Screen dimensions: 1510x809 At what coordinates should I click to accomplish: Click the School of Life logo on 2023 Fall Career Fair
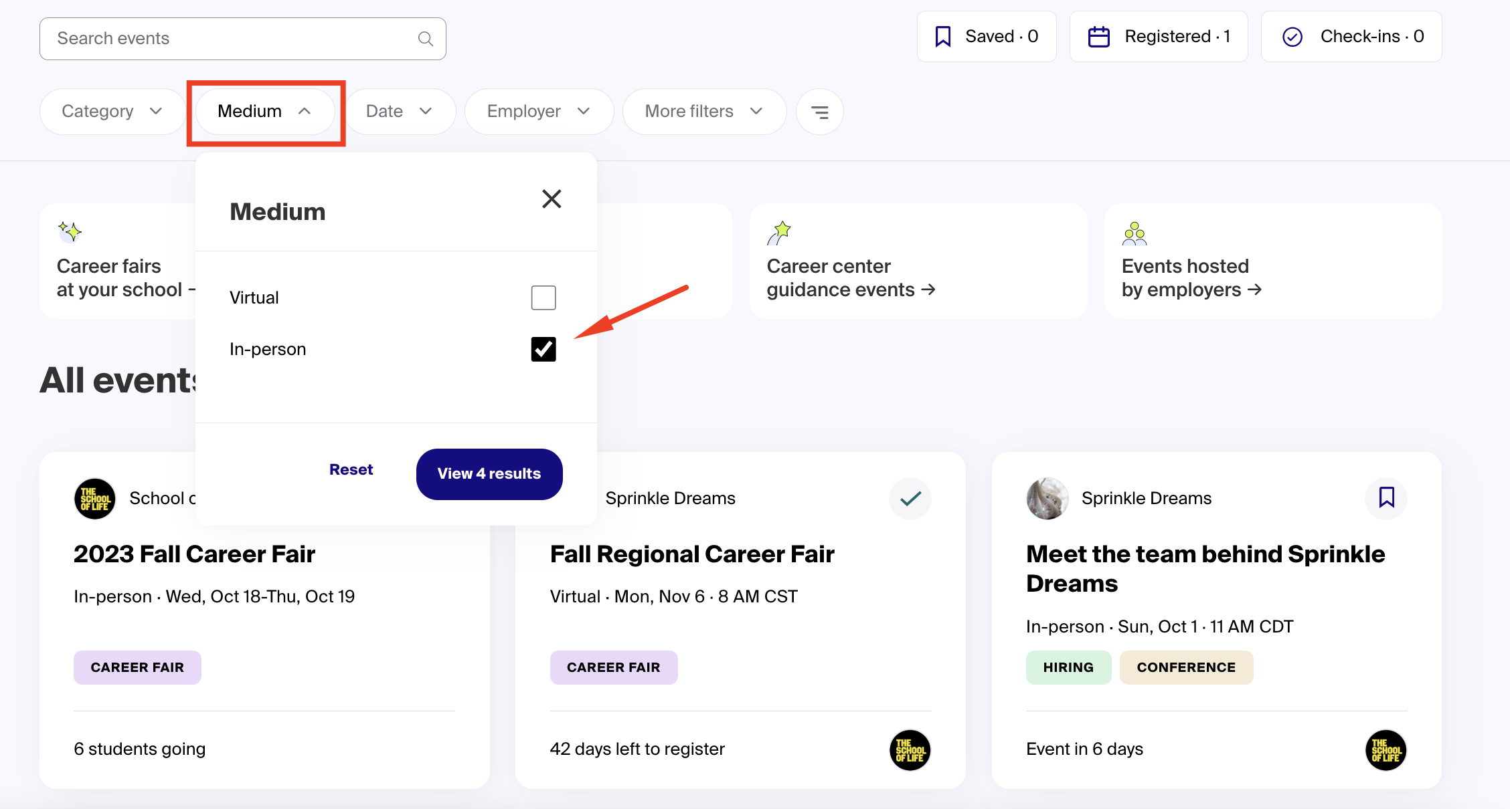point(94,499)
